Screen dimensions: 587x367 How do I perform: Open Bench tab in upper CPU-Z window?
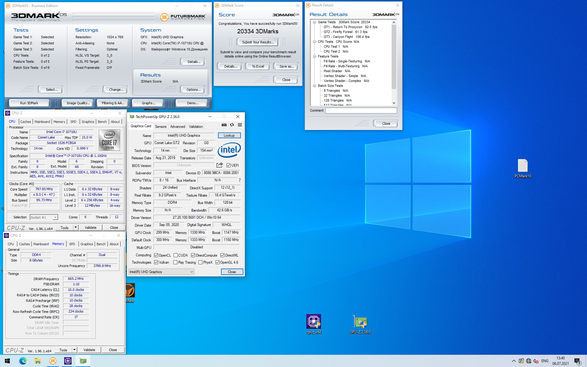click(x=102, y=121)
